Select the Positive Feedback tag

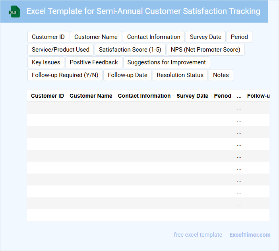point(94,62)
